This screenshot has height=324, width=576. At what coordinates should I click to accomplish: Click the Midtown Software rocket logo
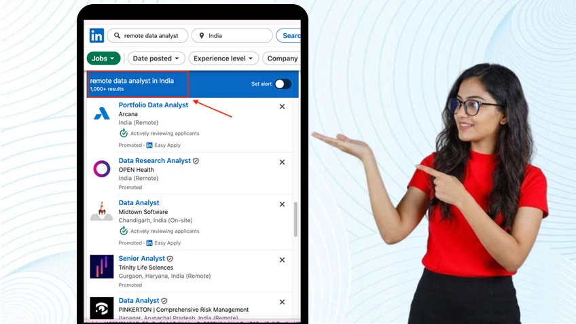(102, 211)
